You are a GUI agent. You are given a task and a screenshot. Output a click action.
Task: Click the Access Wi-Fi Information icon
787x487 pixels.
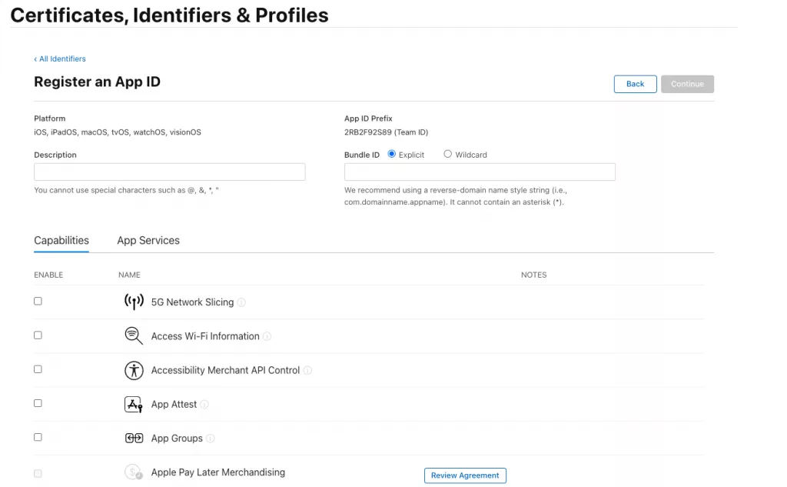tap(134, 336)
